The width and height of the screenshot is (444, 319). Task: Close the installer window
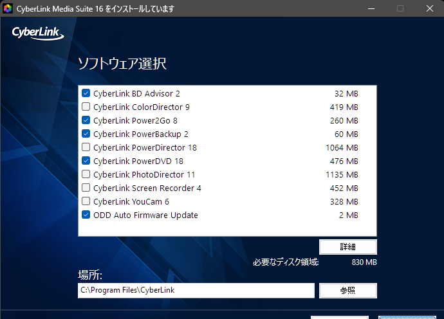(x=430, y=8)
